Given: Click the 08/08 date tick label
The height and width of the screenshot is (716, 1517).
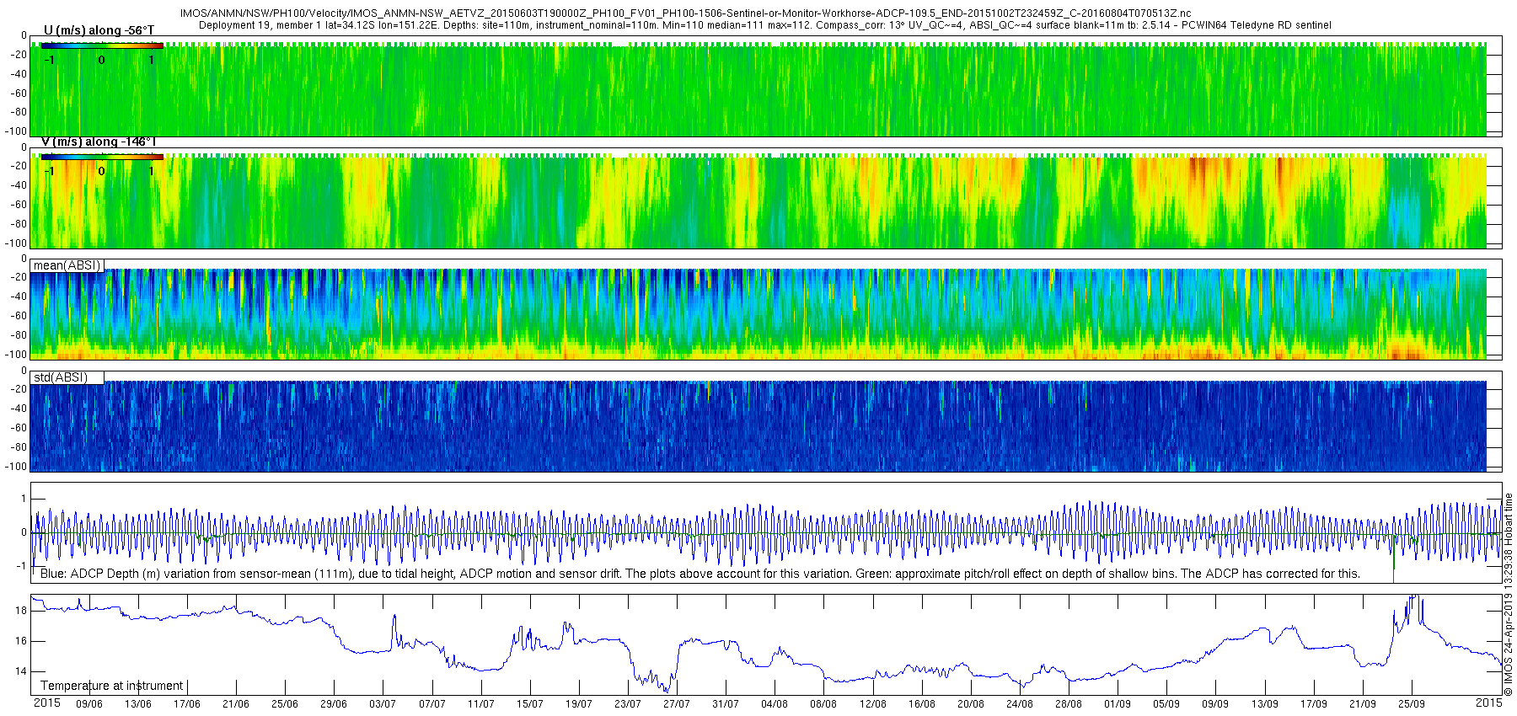Looking at the screenshot, I should coord(823,704).
